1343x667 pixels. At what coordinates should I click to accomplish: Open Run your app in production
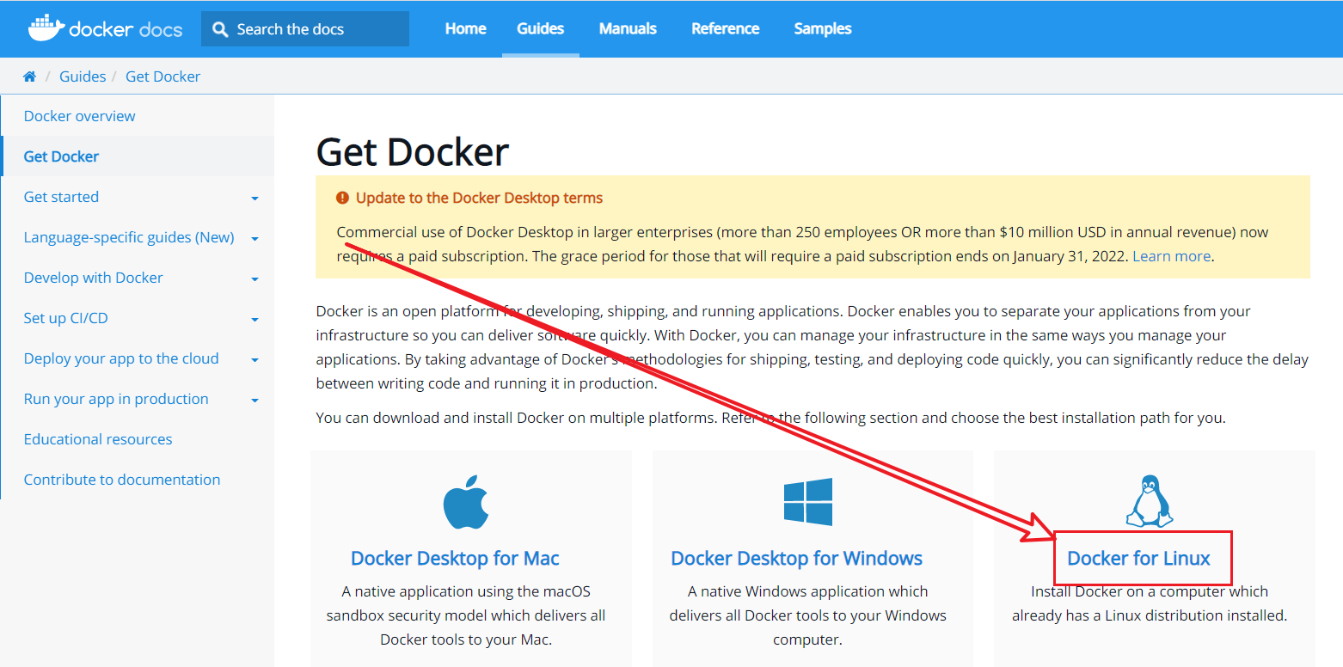pos(116,399)
